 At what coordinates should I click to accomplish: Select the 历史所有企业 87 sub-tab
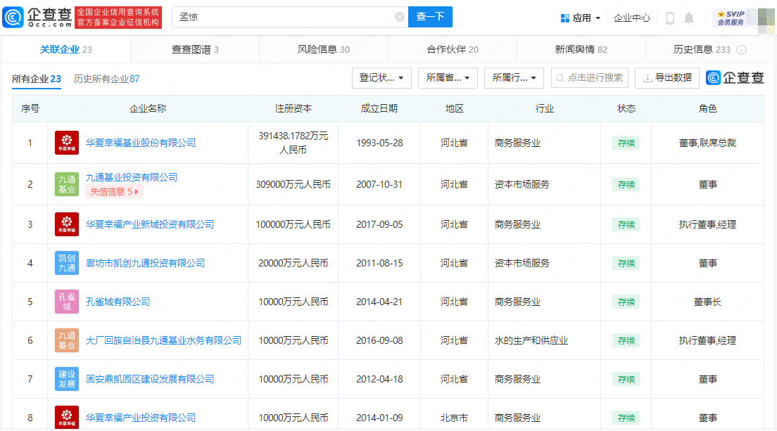click(106, 79)
